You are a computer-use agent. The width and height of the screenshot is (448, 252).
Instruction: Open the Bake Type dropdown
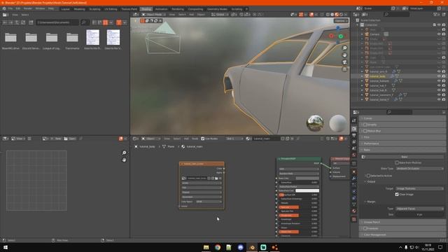point(420,169)
